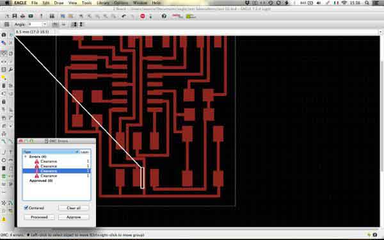Viewport: 384px width, 240px height.
Task: Select the Group tool
Action: [4, 70]
